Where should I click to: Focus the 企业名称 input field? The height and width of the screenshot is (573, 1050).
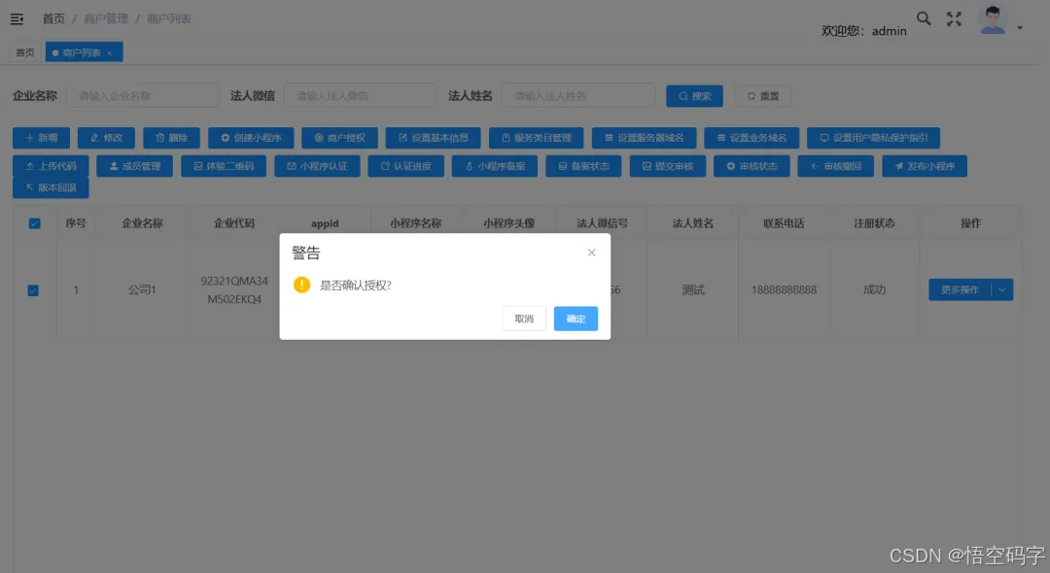click(143, 95)
